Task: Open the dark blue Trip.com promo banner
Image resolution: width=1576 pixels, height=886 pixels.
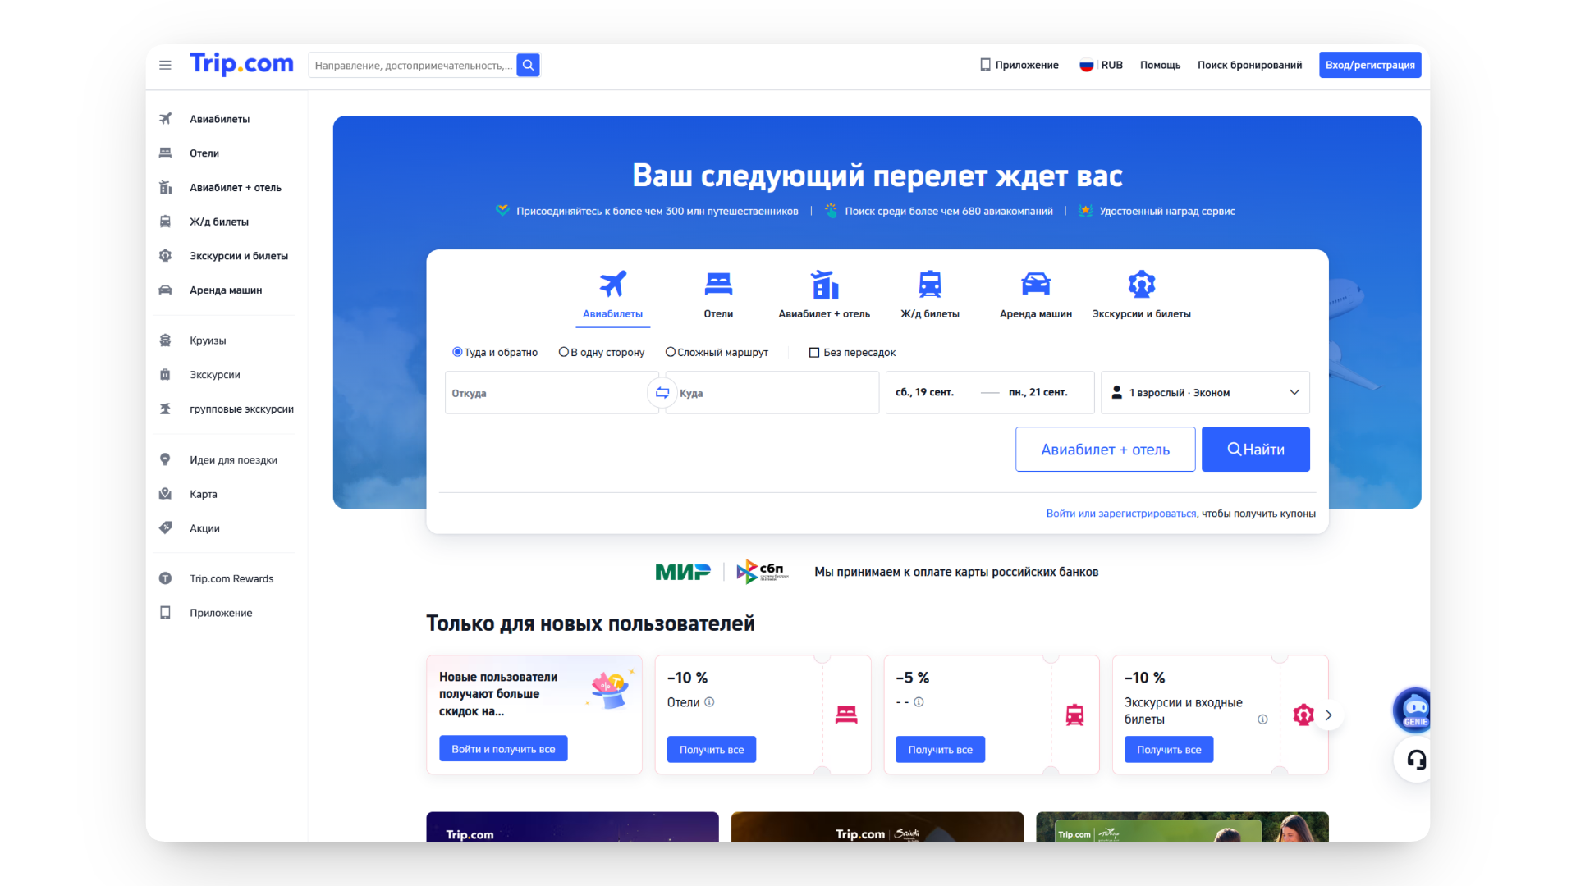Action: coord(572,827)
